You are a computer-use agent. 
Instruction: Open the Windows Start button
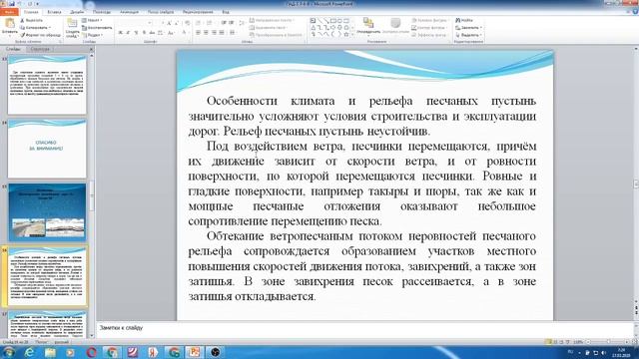click(x=9, y=352)
